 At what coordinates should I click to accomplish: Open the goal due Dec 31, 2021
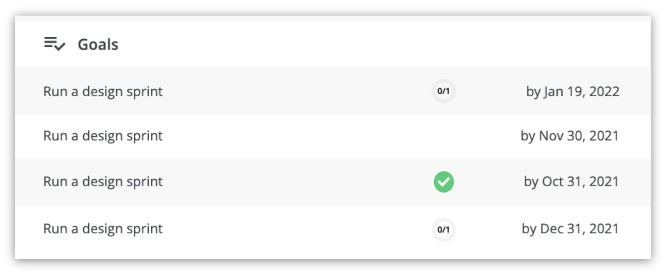(332, 230)
